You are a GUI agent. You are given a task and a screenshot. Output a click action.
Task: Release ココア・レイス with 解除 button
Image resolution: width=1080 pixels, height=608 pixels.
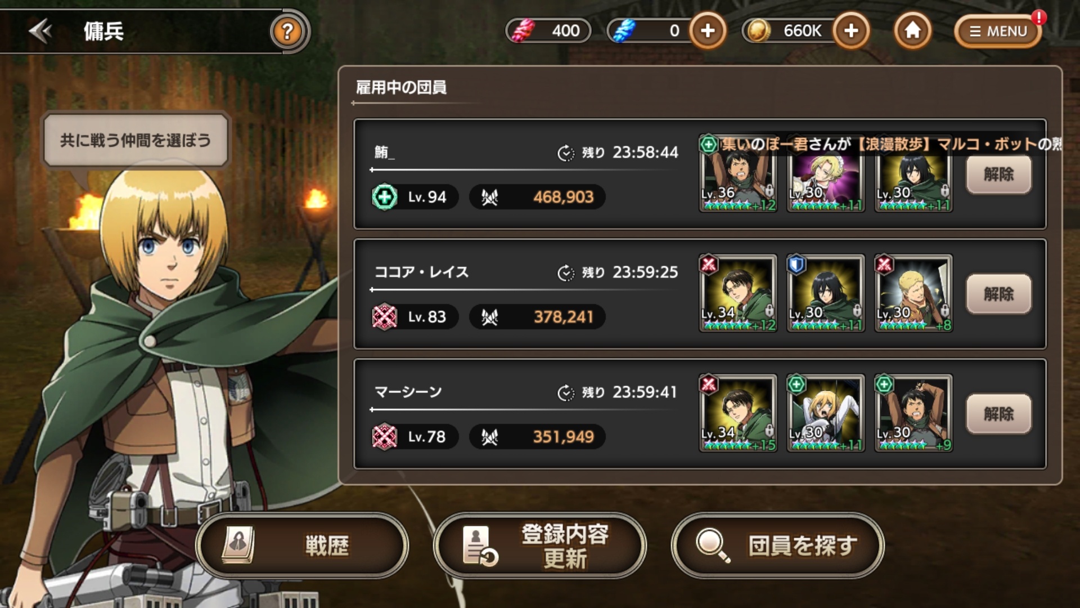pos(998,294)
